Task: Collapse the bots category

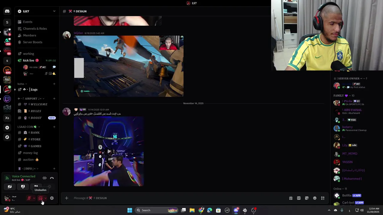Action: (22, 84)
